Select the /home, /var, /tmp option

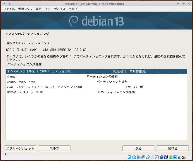96,82
